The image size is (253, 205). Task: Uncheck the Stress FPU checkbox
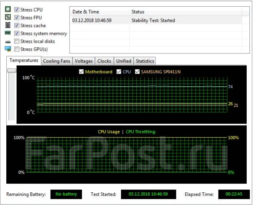17,17
